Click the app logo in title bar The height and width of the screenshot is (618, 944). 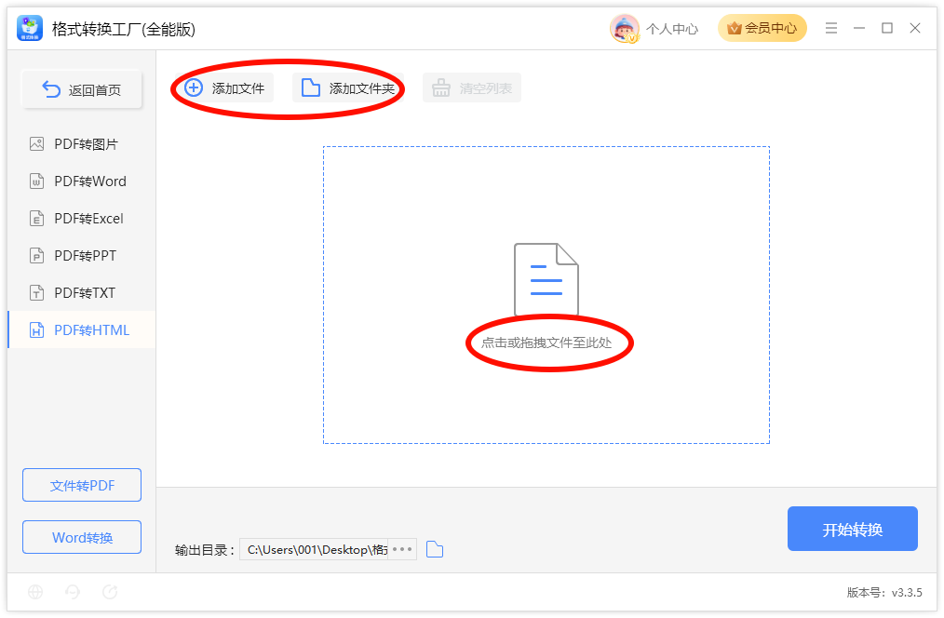coord(30,28)
